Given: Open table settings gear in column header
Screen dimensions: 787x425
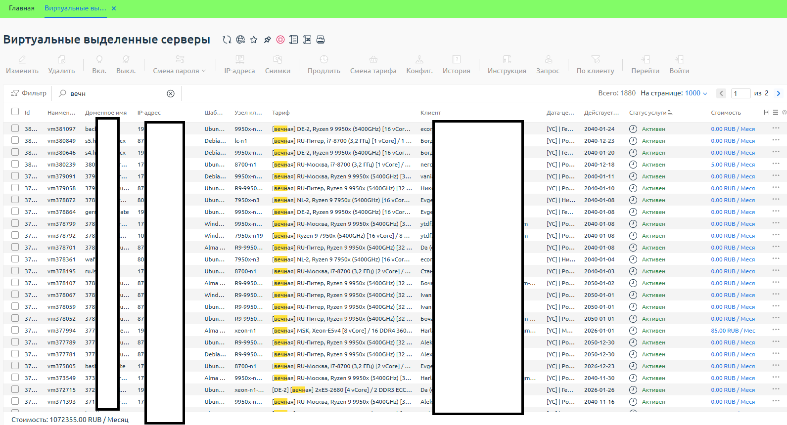Looking at the screenshot, I should 784,112.
